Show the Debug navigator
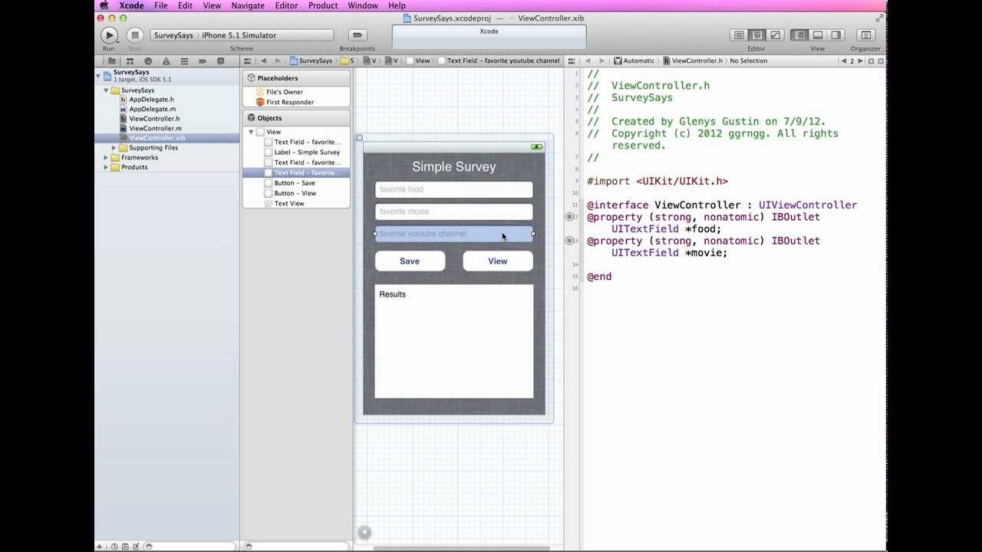 184,61
